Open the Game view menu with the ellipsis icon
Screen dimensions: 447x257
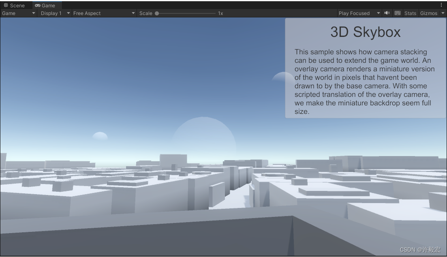click(442, 4)
